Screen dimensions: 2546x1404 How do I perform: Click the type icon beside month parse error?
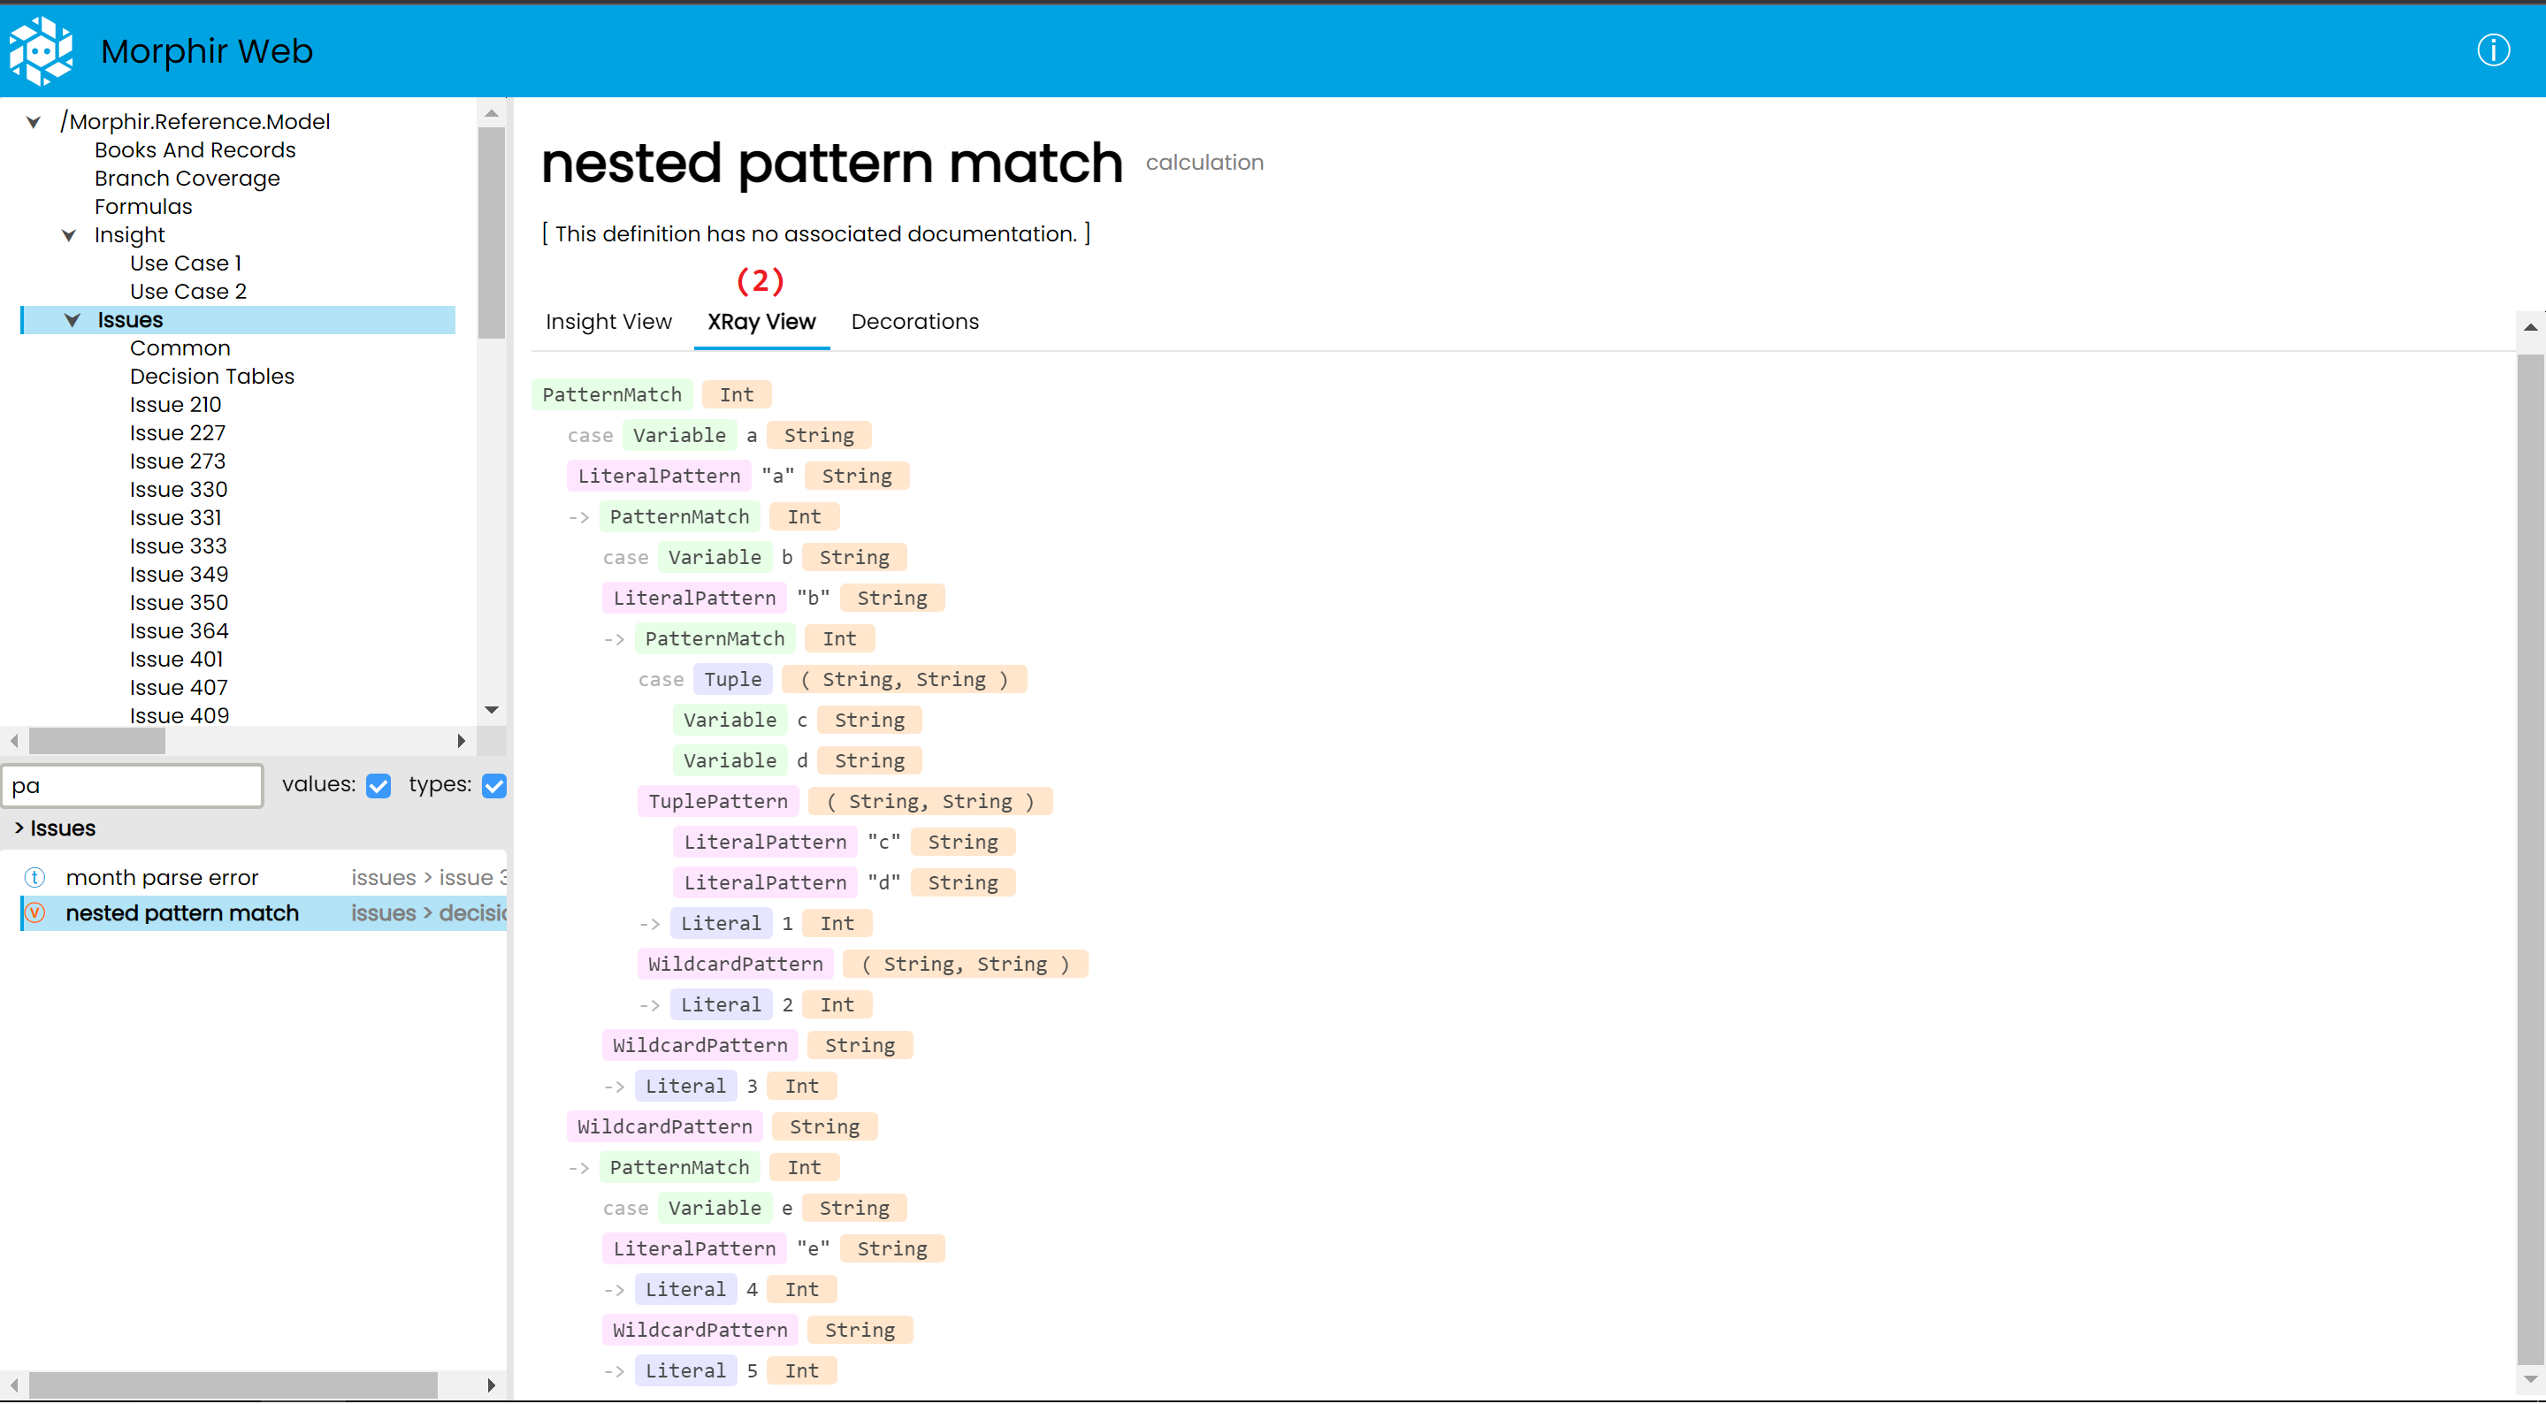34,877
